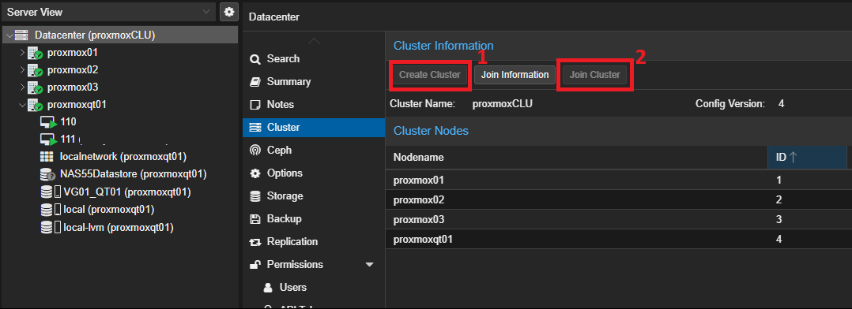Screen dimensions: 852x309
Task: Open the Summary menu item
Action: pyautogui.click(x=314, y=82)
